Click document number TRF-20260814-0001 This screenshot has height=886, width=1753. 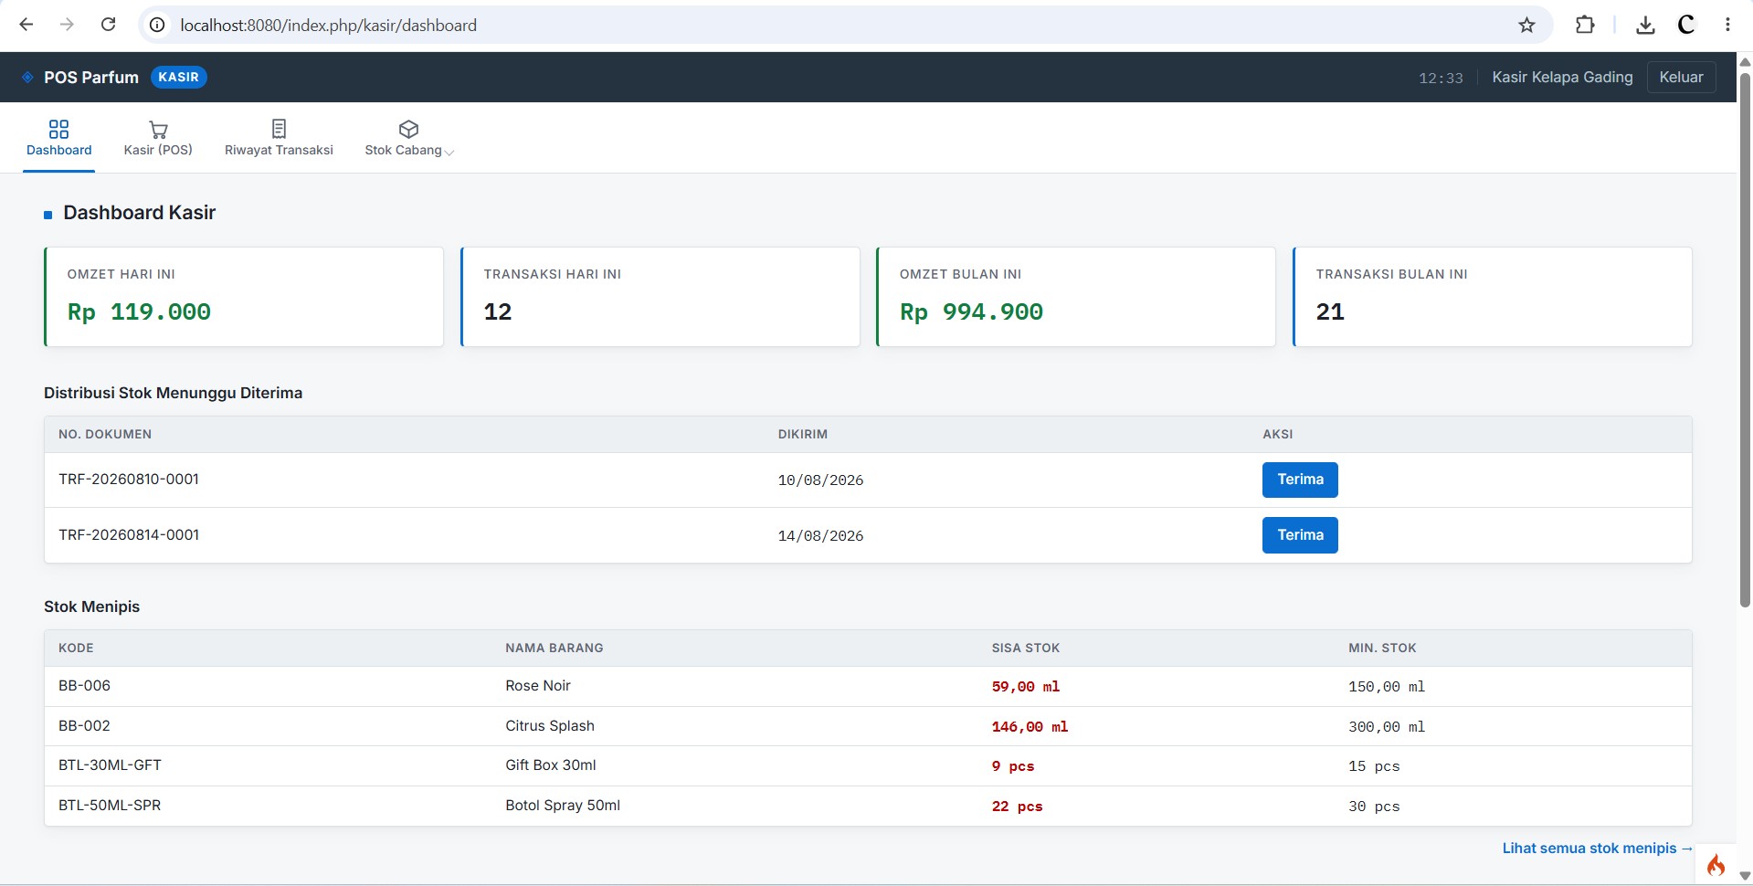click(x=129, y=535)
